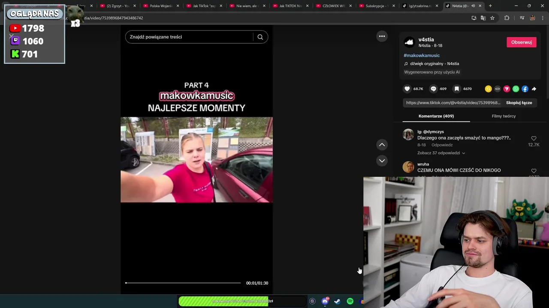This screenshot has height=308, width=549.
Task: Open the Chrome three-dot menu
Action: tap(543, 18)
